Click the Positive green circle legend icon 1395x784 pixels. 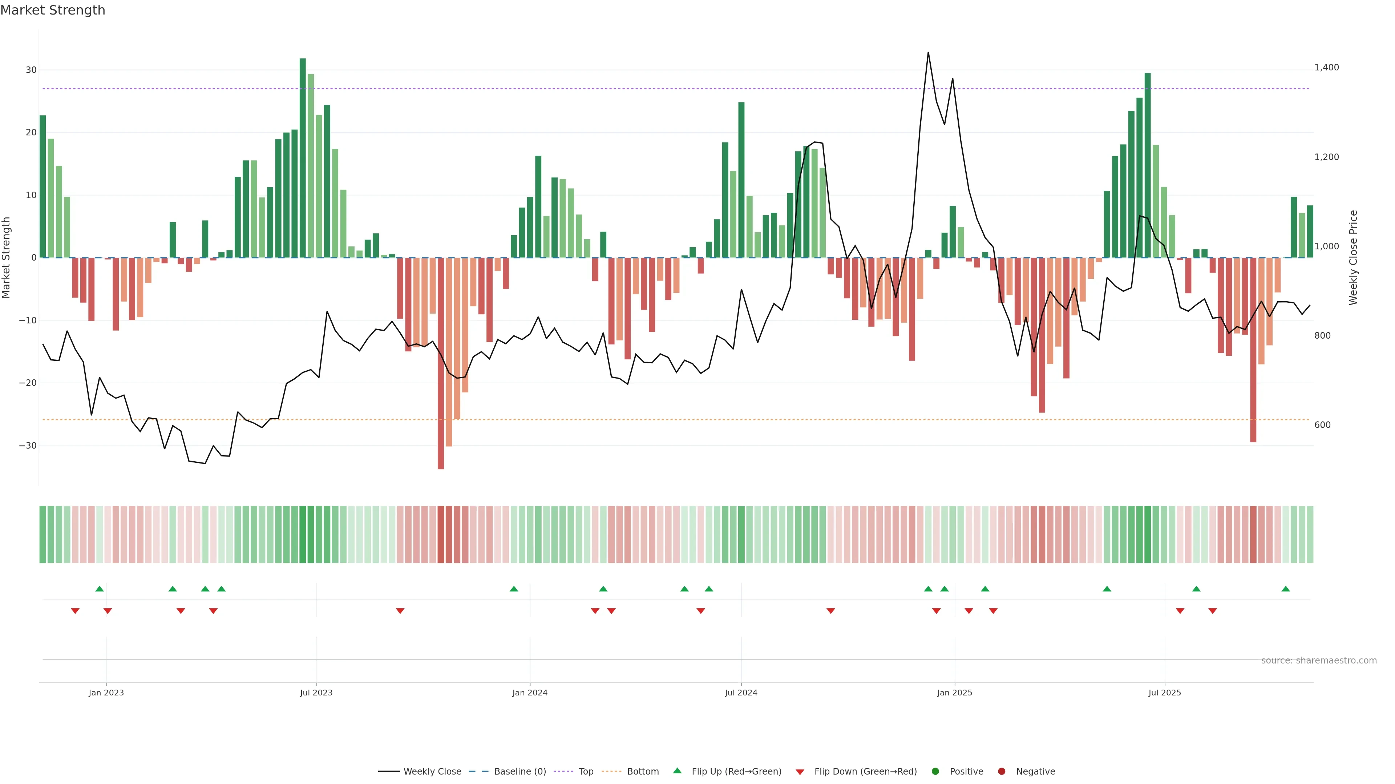[x=935, y=771]
